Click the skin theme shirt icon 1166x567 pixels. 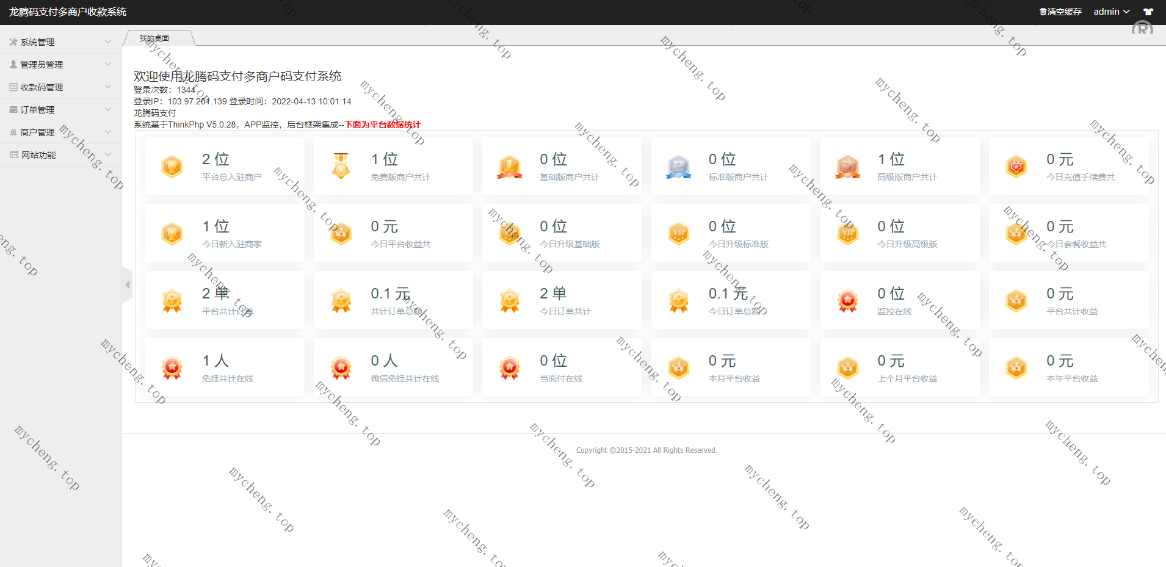click(1148, 12)
